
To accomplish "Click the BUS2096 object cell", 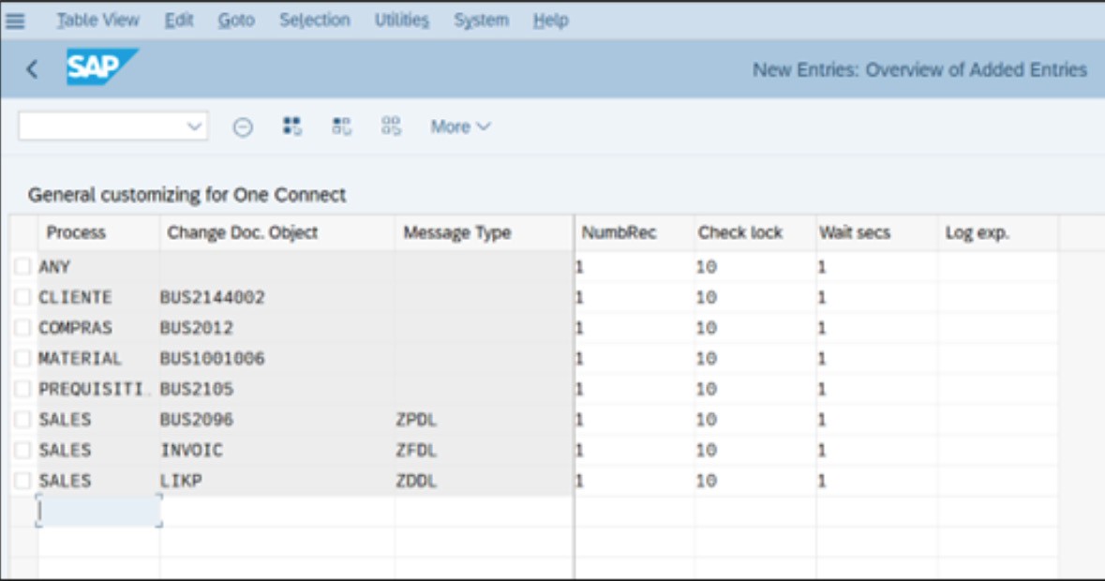I will [x=277, y=420].
